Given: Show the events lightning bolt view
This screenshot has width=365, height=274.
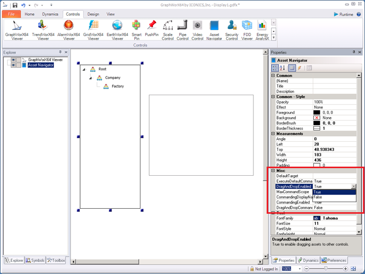Looking at the screenshot, I should tap(300, 68).
